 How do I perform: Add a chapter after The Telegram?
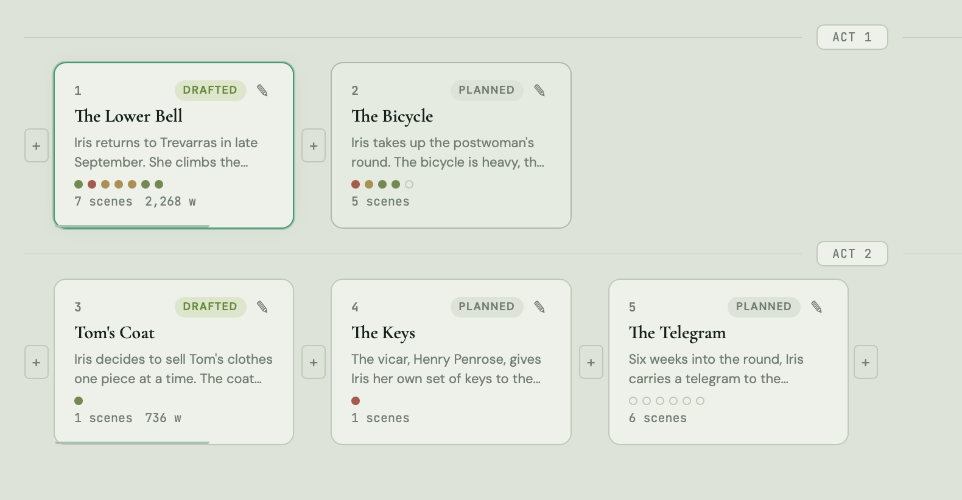866,363
